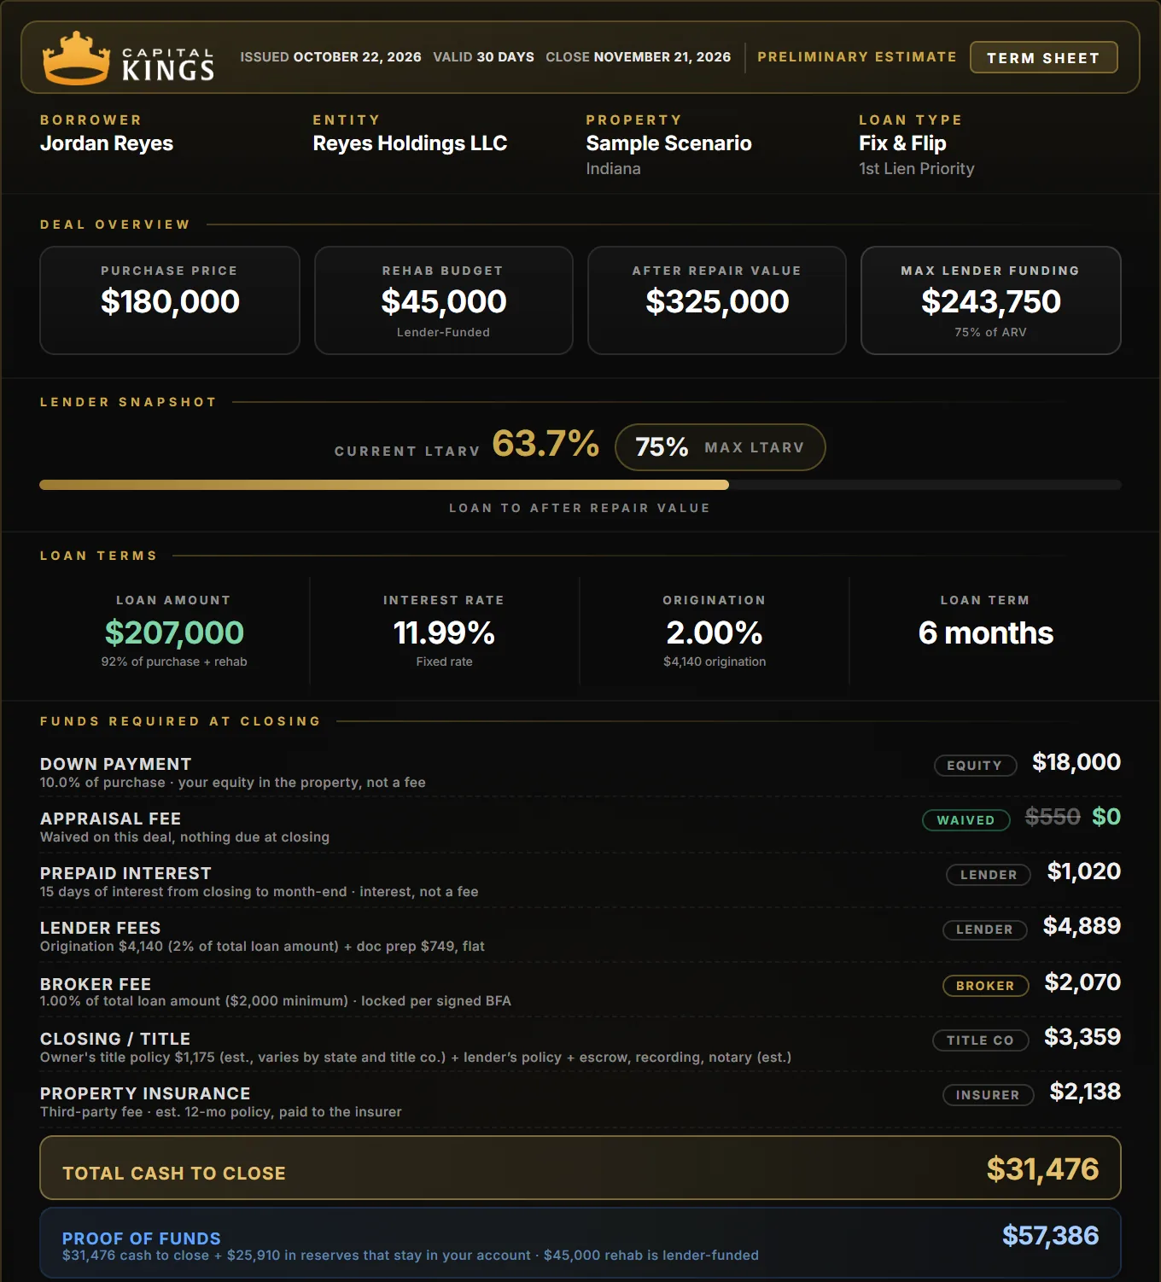Screen dimensions: 1161x1282
Task: Click the Sample Scenario property name
Action: tap(668, 143)
